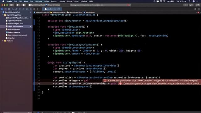This screenshot has height=113, width=201.
Task: Toggle the inspectors panel at toolbar right
Action: click(198, 5)
